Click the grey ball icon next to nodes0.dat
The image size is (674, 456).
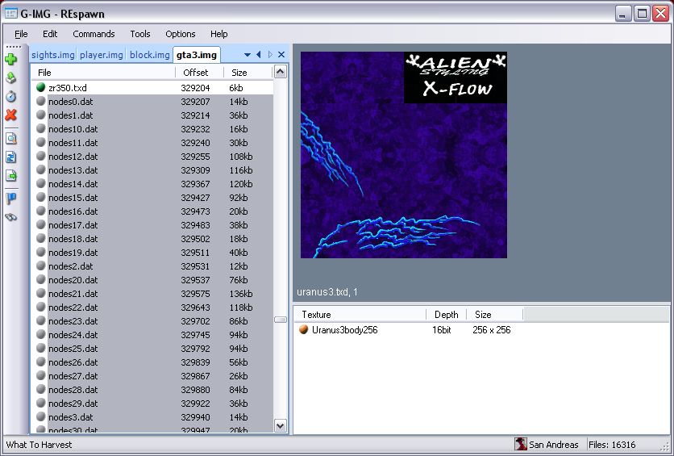pyautogui.click(x=41, y=101)
